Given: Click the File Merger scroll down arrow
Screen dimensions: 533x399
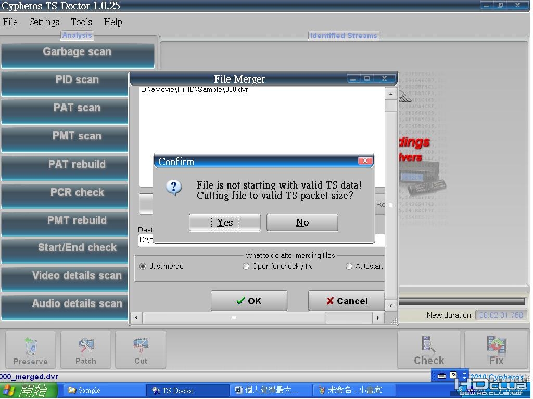Looking at the screenshot, I should (x=391, y=305).
